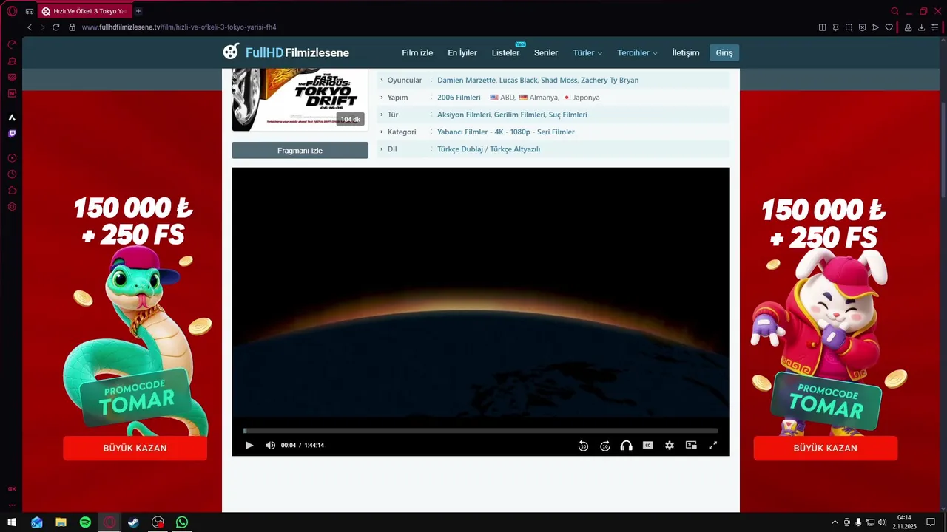Viewport: 947px width, 532px height.
Task: Open My Flow send icon
Action: [x=875, y=27]
